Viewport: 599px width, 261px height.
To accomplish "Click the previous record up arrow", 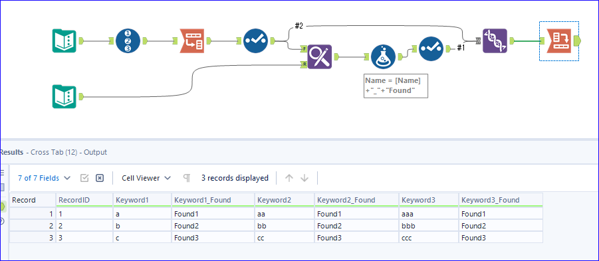I will tap(289, 178).
